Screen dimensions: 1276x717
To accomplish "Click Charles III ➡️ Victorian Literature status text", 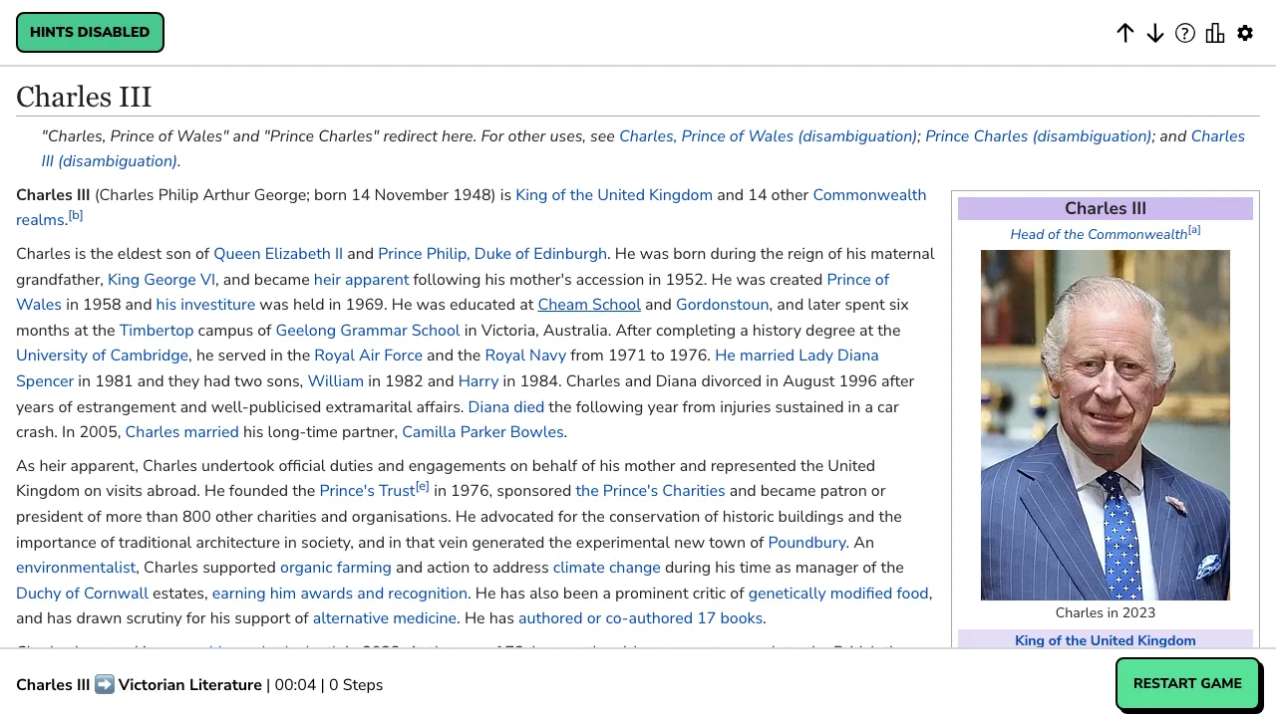I will pos(139,685).
